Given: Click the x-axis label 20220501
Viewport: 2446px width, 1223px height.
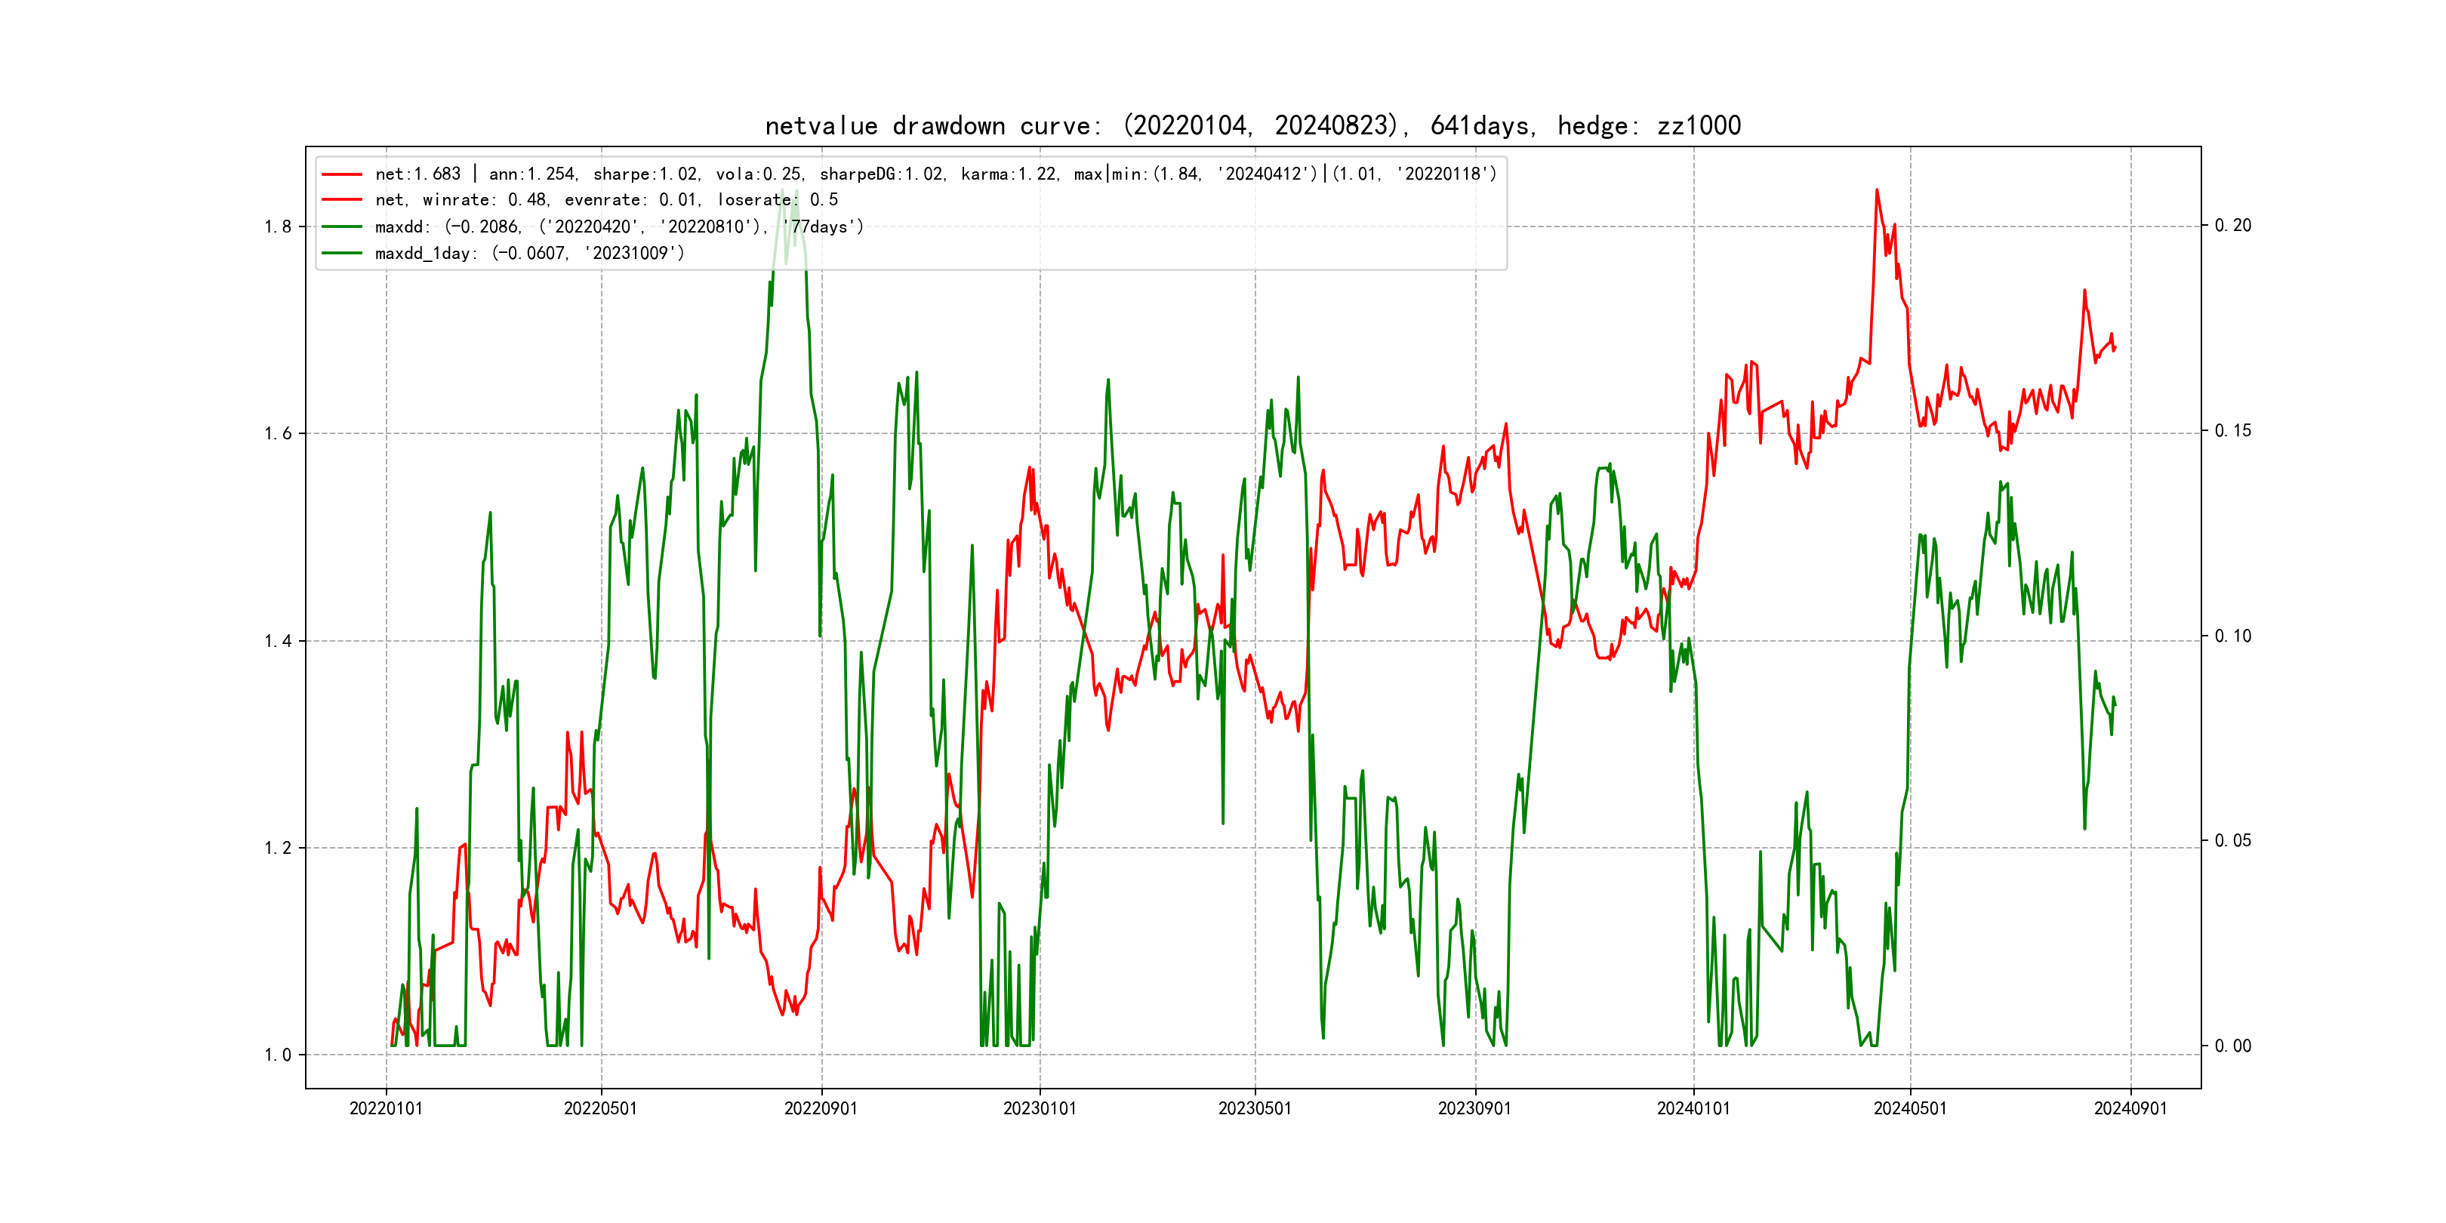Looking at the screenshot, I should coord(600,1109).
